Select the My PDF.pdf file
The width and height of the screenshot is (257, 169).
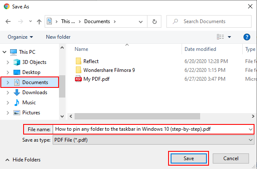(x=96, y=79)
